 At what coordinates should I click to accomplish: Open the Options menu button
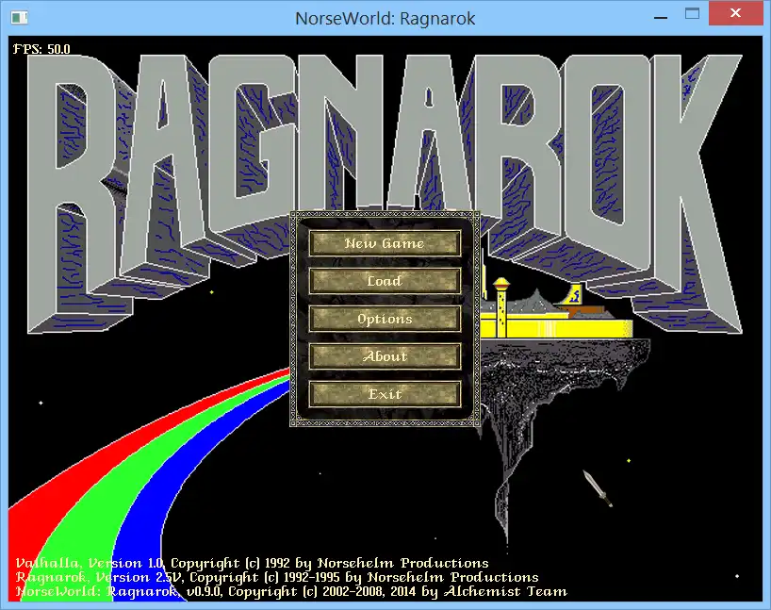tap(385, 319)
